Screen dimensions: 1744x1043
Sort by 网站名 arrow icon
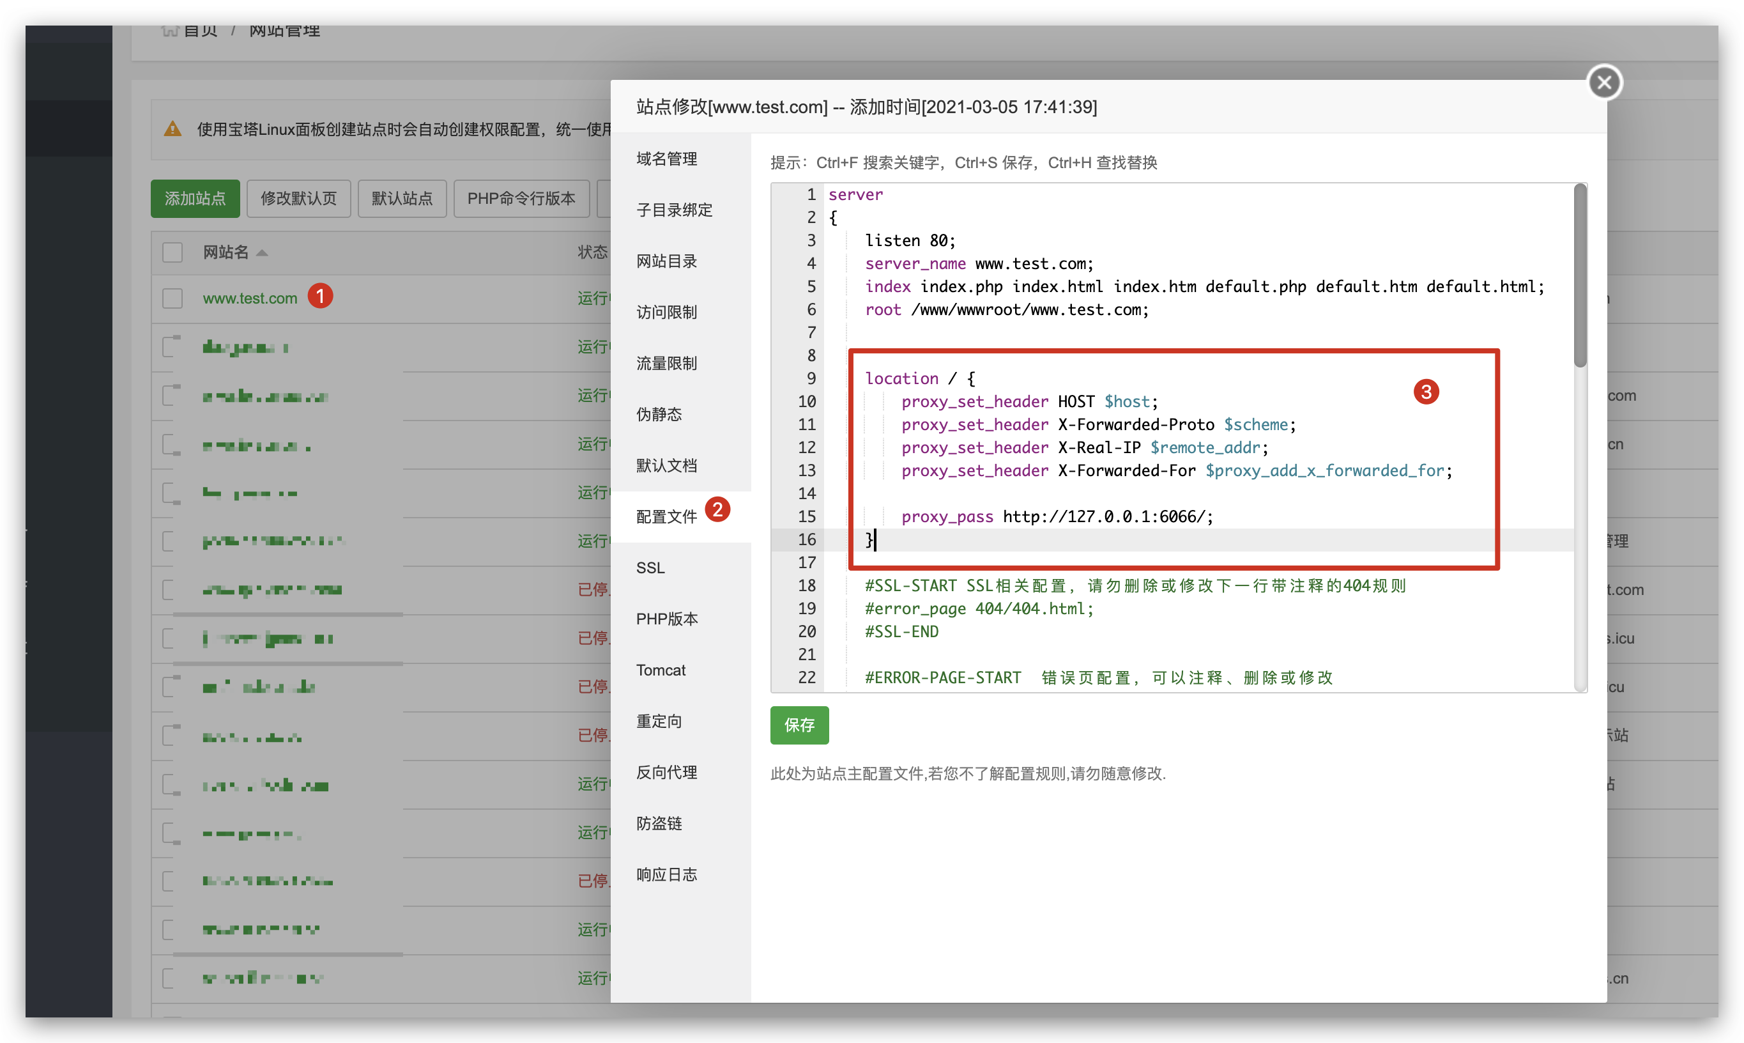click(262, 253)
